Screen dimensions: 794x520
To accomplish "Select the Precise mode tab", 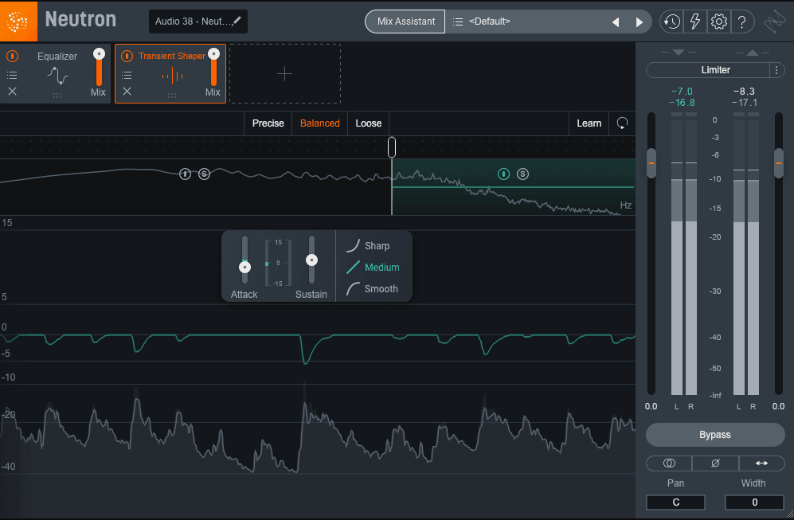I will pyautogui.click(x=268, y=123).
